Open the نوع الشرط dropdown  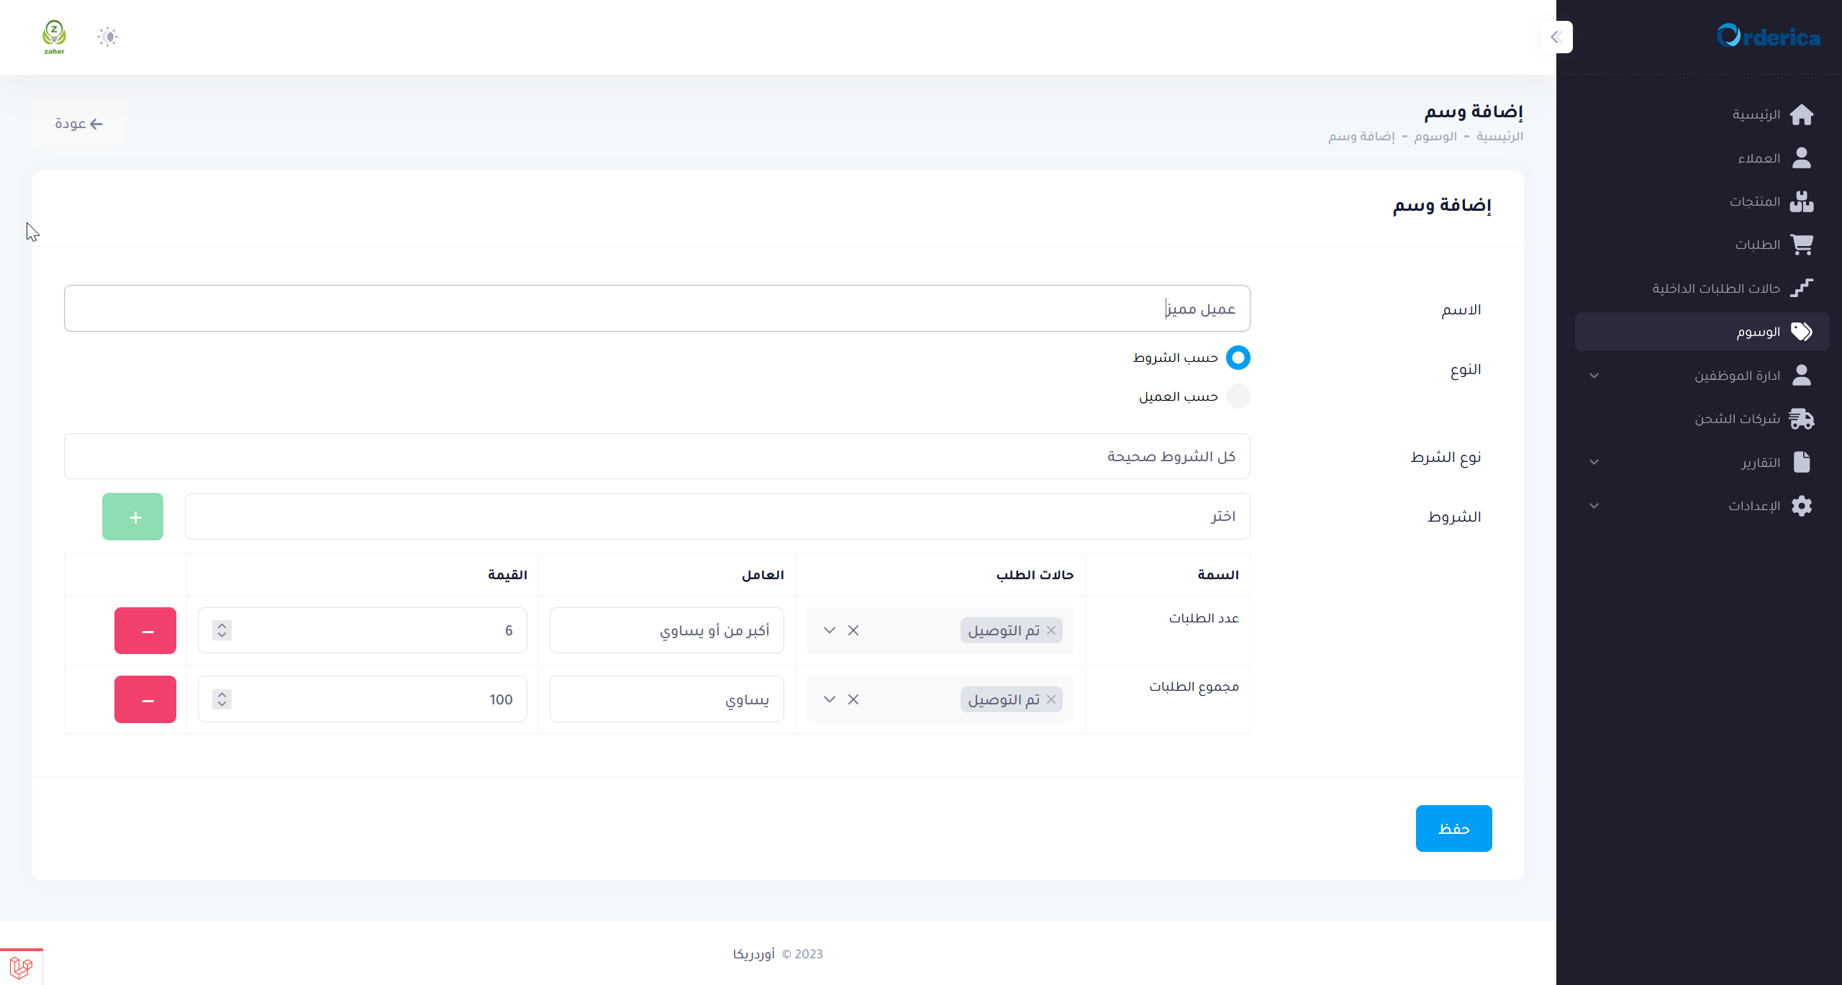656,456
